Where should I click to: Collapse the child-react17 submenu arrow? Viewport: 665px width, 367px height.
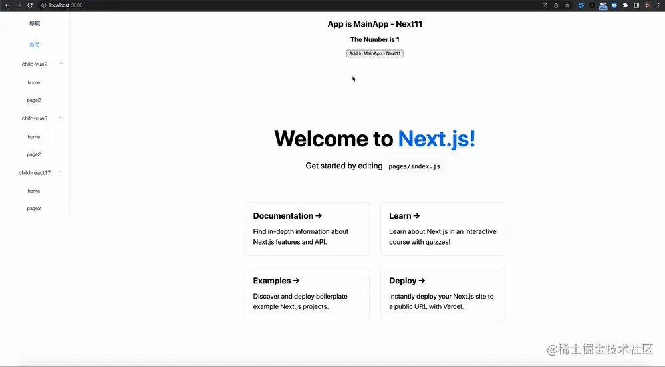61,172
